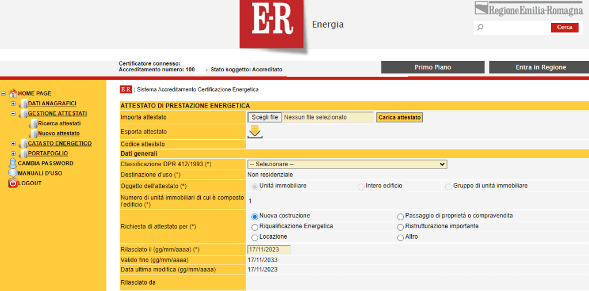Select Altro radio button

click(x=400, y=238)
